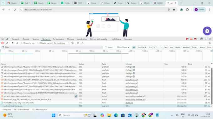The image size is (213, 119).
Task: View site information icon
Action: tap(21, 10)
